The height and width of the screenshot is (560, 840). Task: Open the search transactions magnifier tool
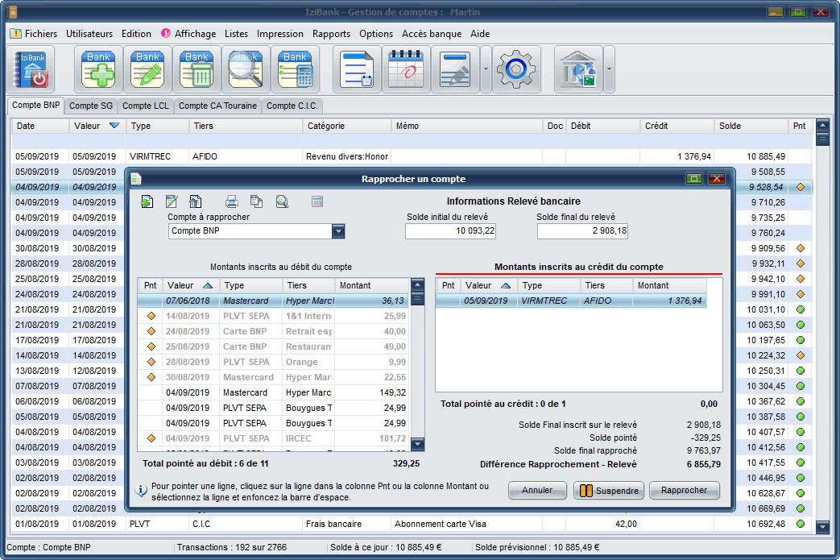pyautogui.click(x=246, y=70)
